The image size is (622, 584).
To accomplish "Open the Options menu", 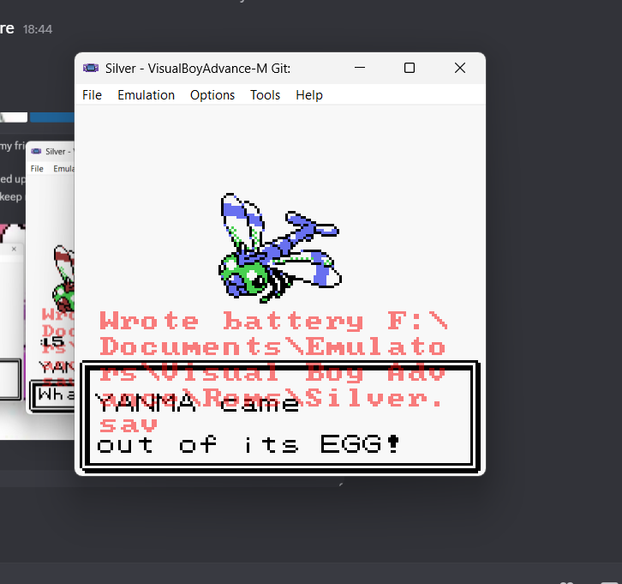I will tap(212, 95).
